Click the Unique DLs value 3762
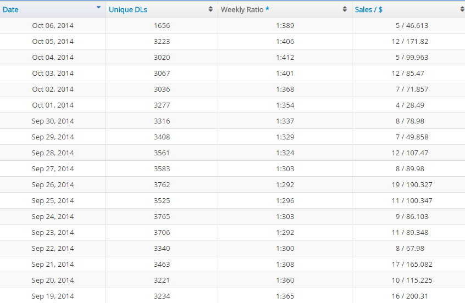 162,185
